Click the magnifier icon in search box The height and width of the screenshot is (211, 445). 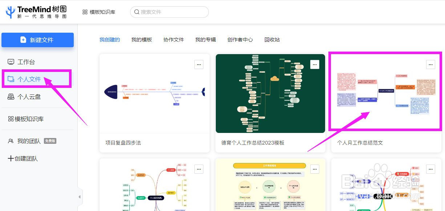pos(137,12)
